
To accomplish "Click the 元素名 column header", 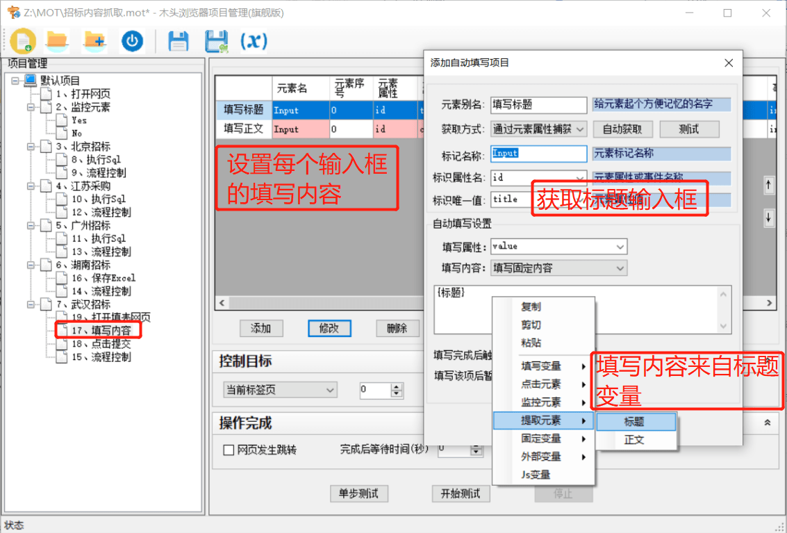I will [x=301, y=88].
